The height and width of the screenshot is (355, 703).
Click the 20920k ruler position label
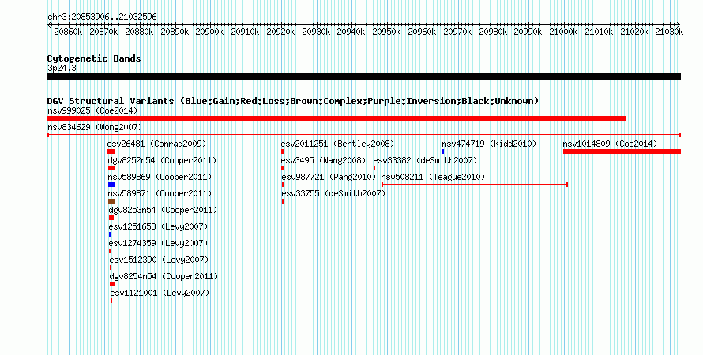pos(280,32)
